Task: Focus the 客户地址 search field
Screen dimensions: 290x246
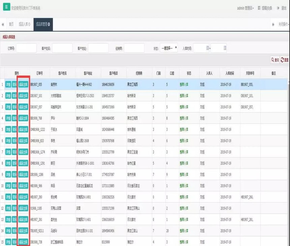Action: [98, 48]
